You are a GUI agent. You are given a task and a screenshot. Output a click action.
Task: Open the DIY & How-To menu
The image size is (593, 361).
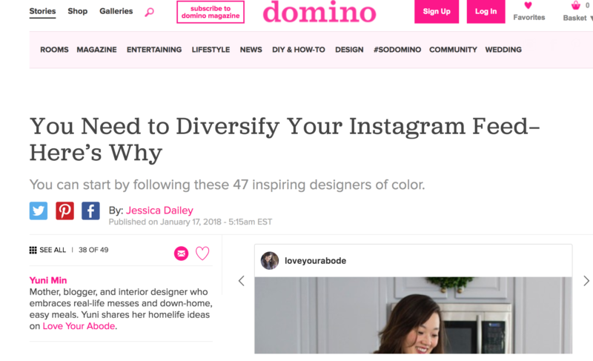tap(299, 50)
